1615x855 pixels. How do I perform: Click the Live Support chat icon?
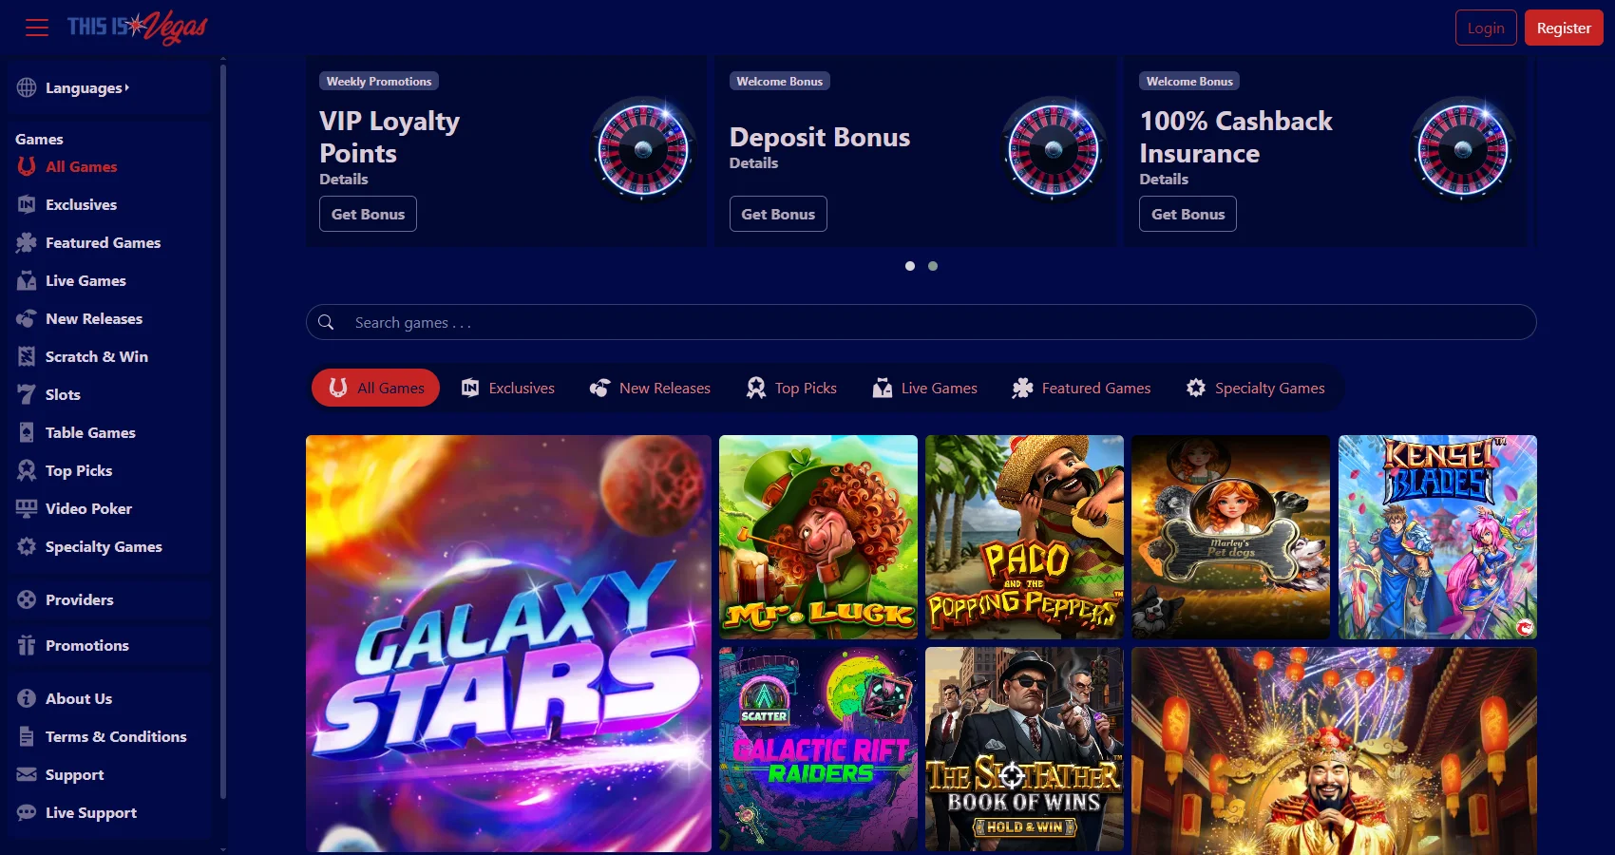pos(27,812)
